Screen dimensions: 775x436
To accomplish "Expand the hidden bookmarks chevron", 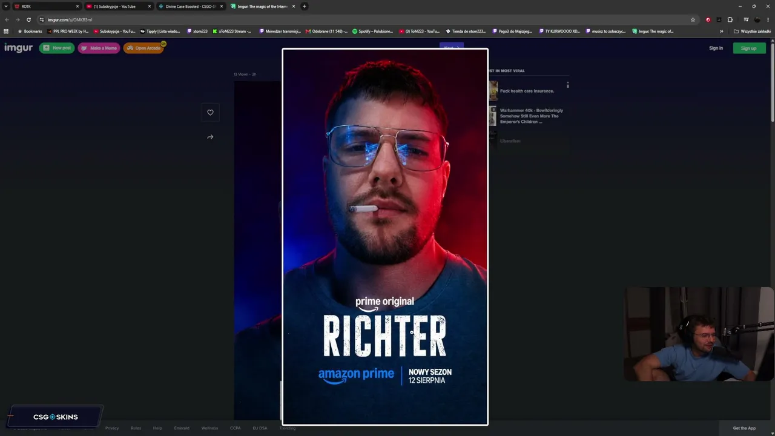I will click(x=721, y=31).
